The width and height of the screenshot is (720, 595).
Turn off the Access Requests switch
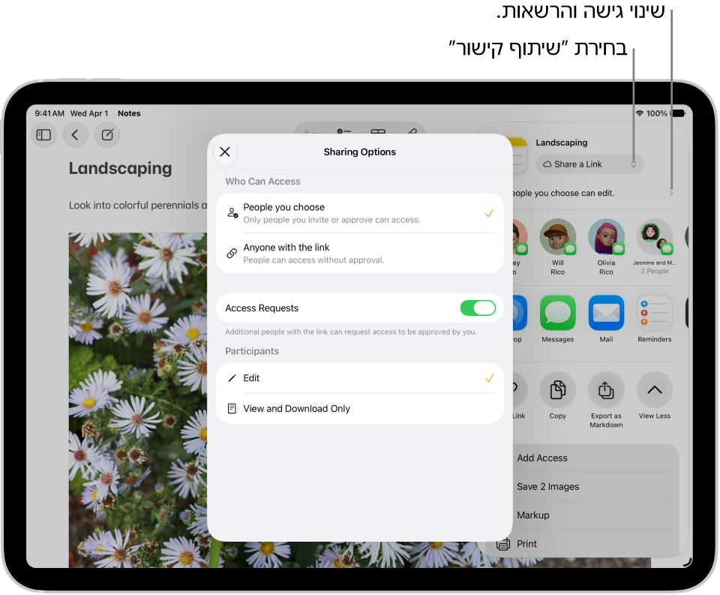point(478,308)
